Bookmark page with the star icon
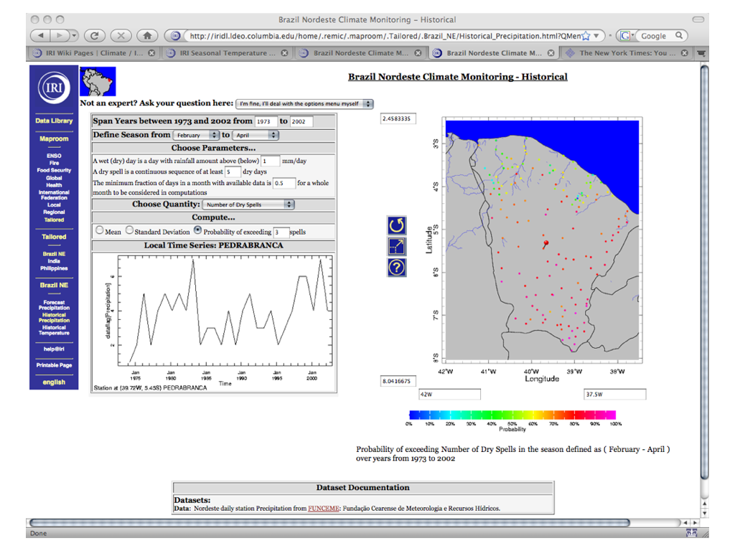The height and width of the screenshot is (551, 735). click(586, 35)
